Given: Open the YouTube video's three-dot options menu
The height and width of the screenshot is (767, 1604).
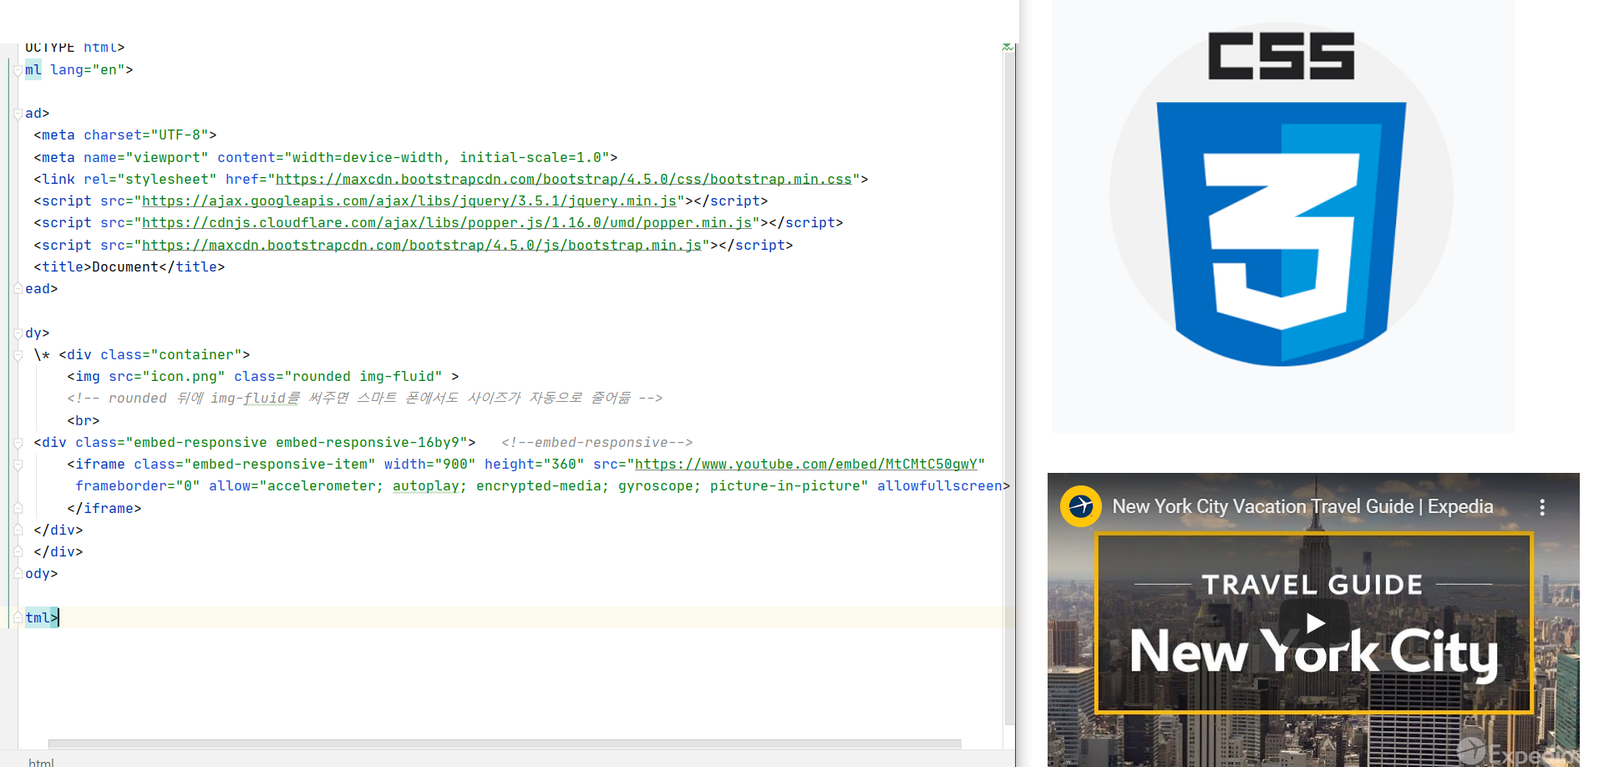Looking at the screenshot, I should pyautogui.click(x=1542, y=507).
